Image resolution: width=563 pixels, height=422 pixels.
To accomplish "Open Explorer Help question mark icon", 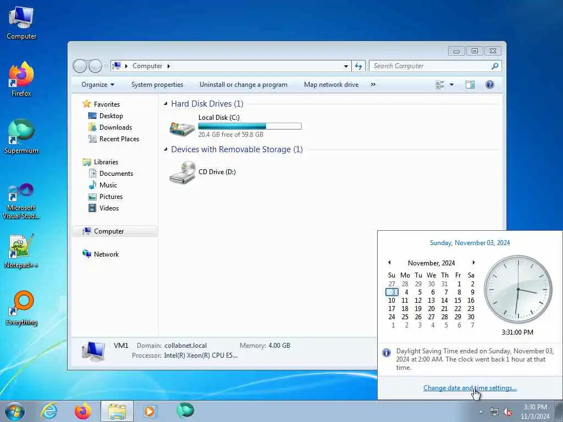I will pyautogui.click(x=490, y=85).
